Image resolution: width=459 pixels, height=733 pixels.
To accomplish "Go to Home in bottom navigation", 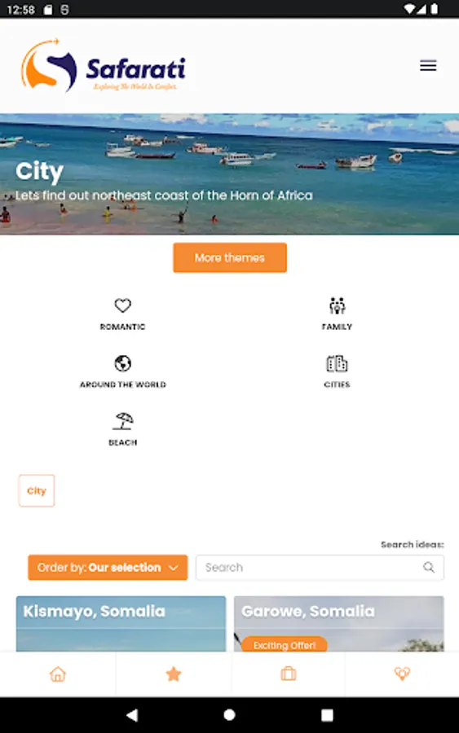I will click(58, 674).
